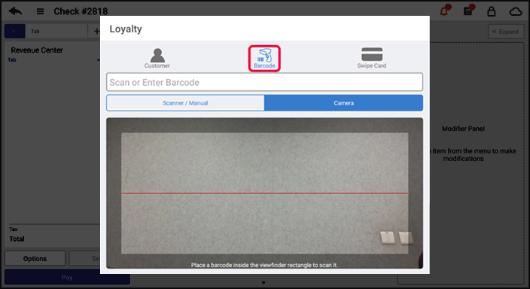Click the Check #2818 title
The image size is (530, 289).
click(81, 11)
